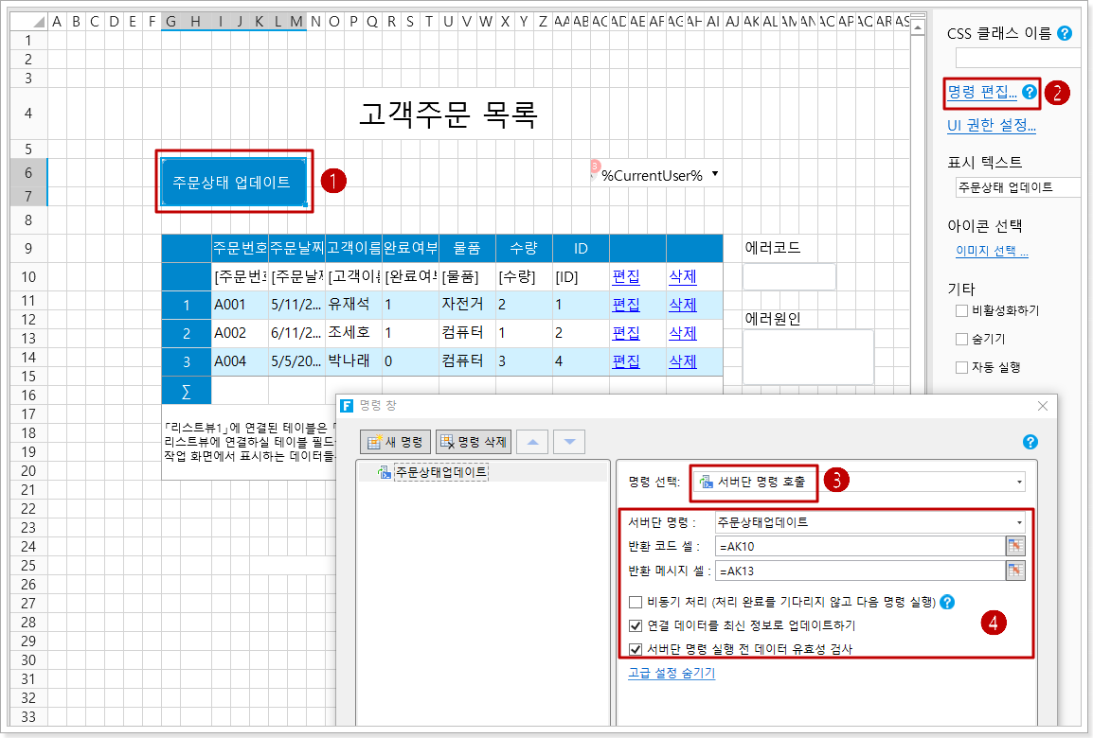Click cell picker icon for 반환 코드 셀
Viewport: 1093px width, 738px height.
tap(1014, 546)
